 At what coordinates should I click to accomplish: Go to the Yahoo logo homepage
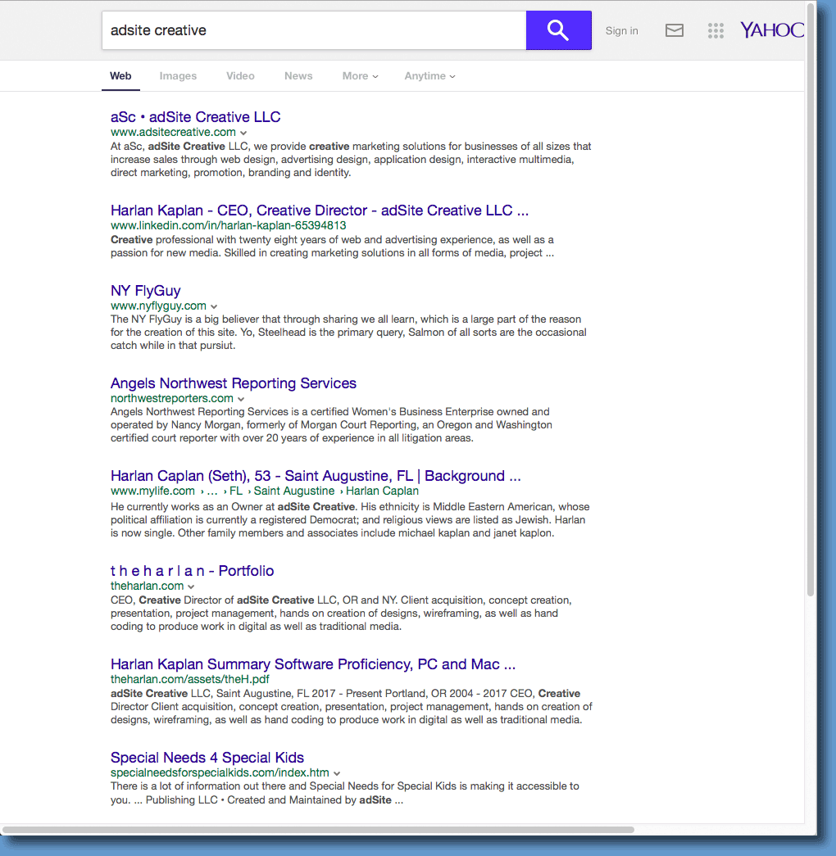tap(771, 30)
